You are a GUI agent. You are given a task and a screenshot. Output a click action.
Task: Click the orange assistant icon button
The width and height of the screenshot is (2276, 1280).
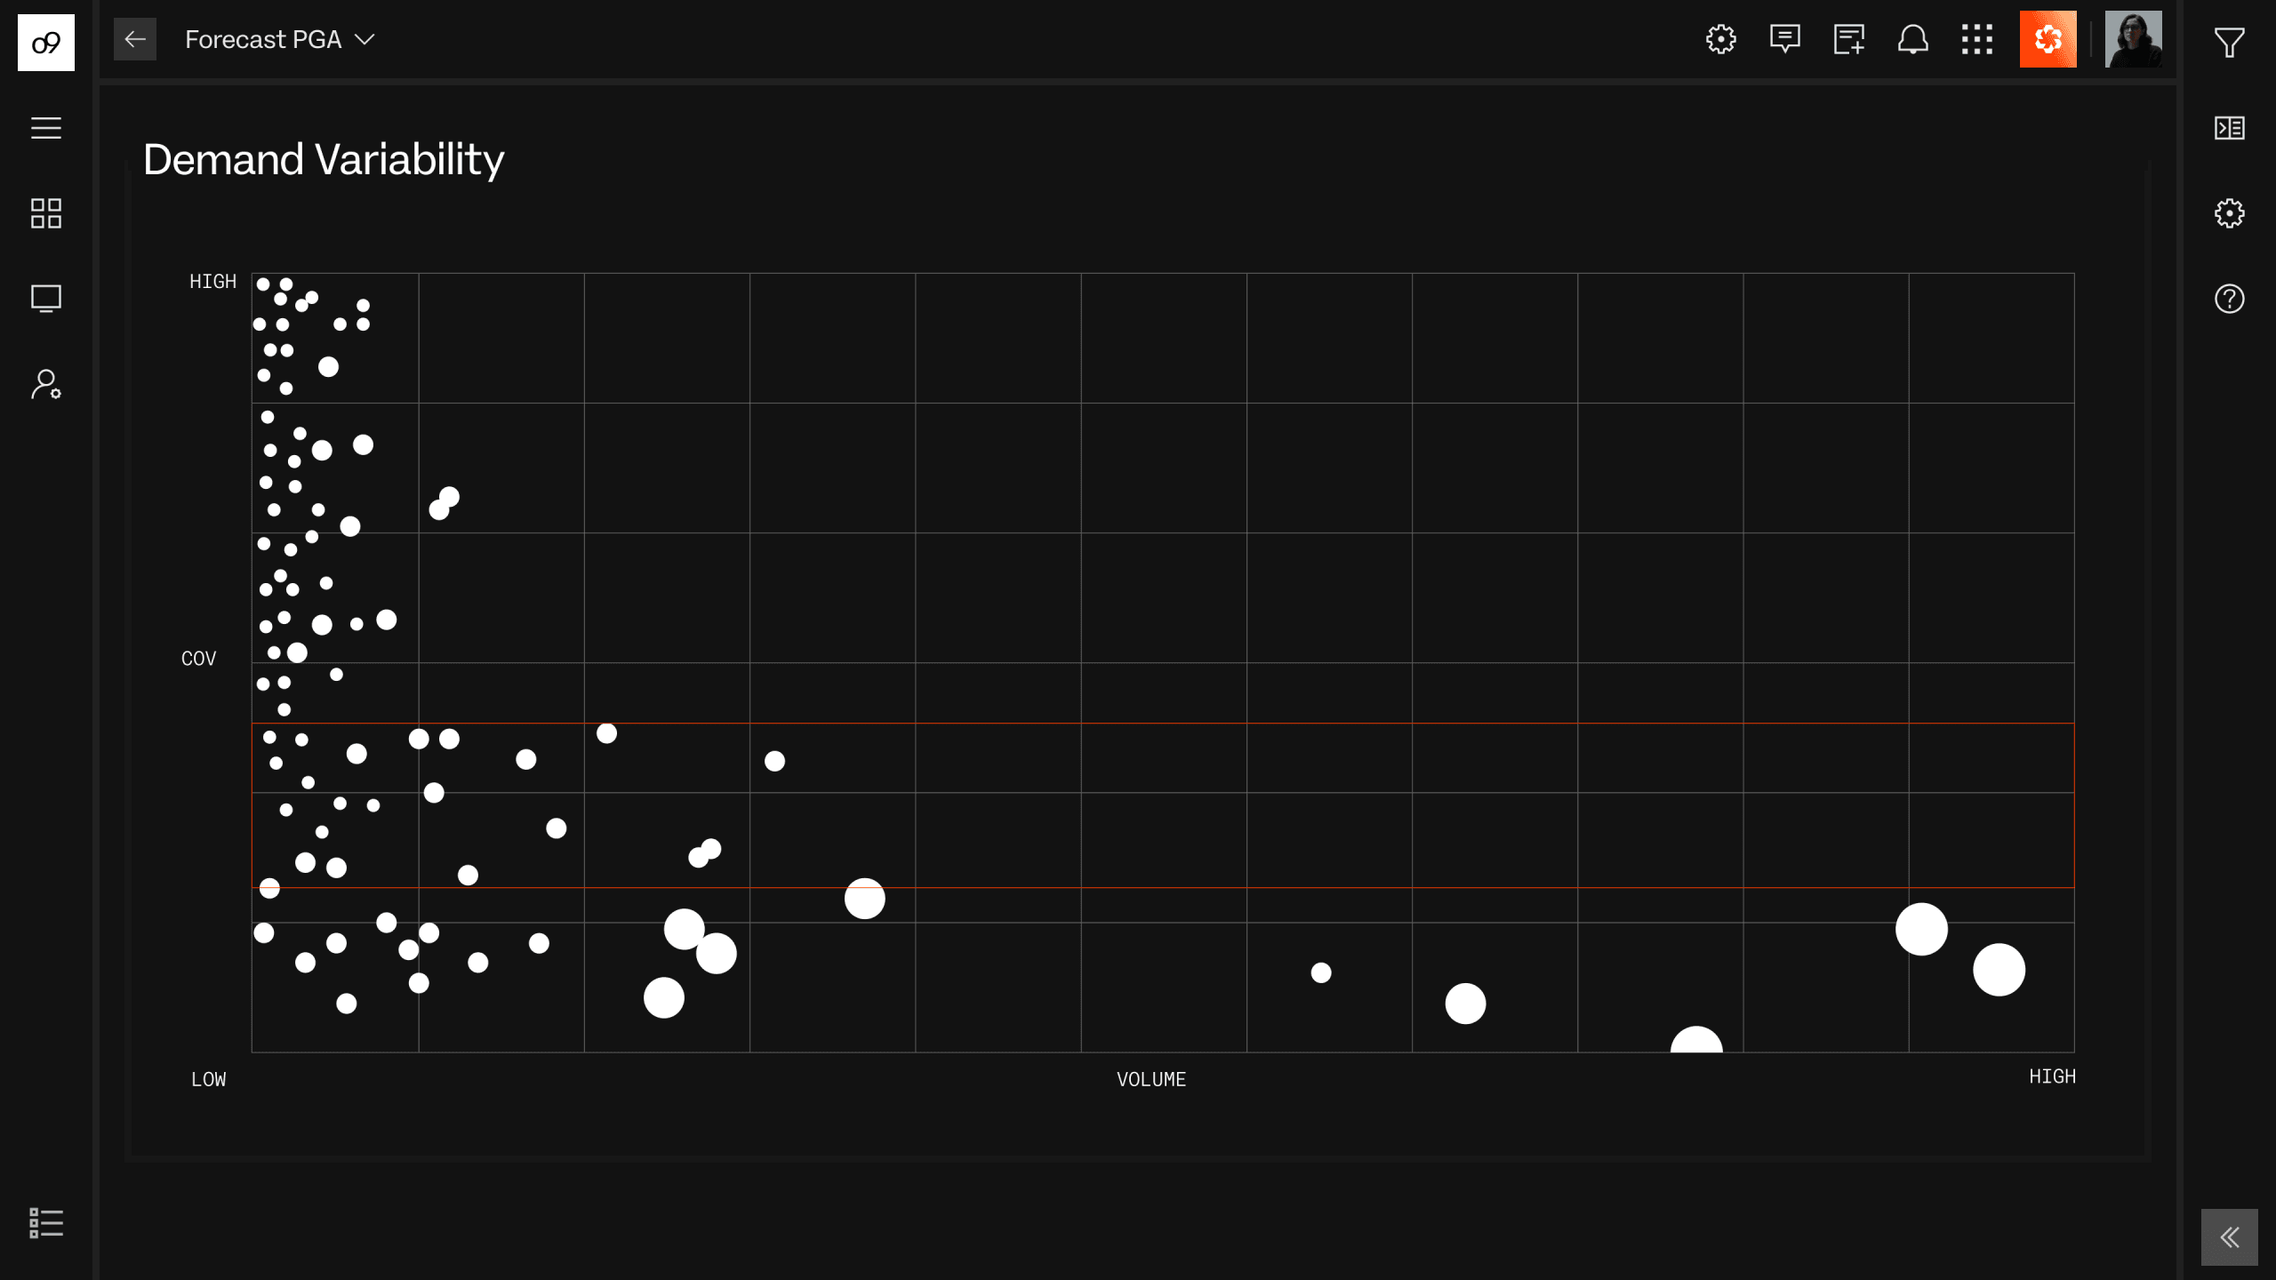tap(2048, 39)
